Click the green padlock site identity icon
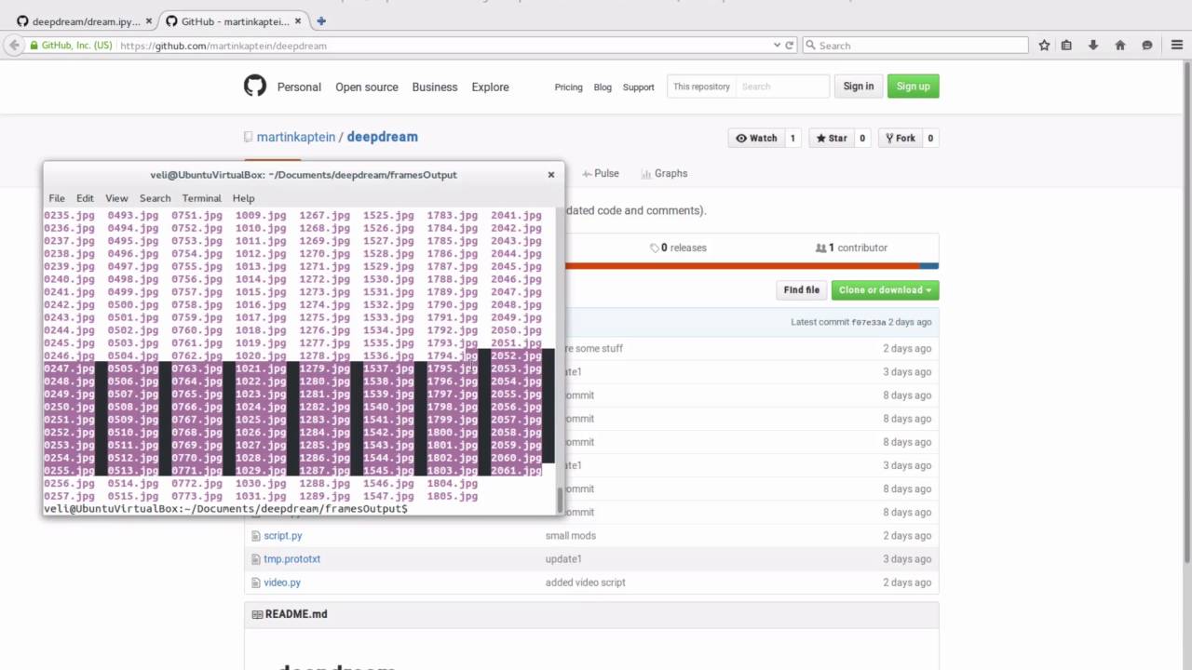1192x670 pixels. point(34,45)
